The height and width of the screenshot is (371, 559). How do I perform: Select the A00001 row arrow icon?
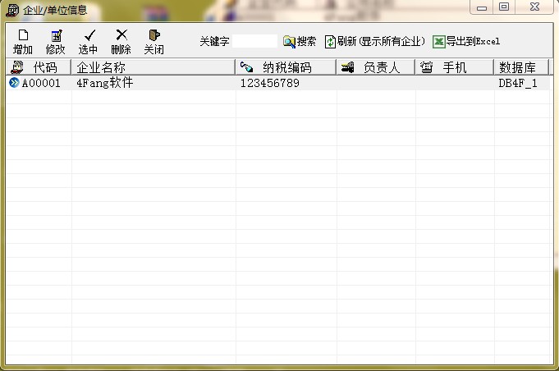pos(13,83)
